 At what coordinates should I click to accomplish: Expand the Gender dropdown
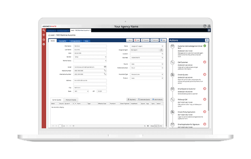[x=90, y=57]
